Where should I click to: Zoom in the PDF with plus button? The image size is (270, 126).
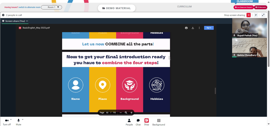[131, 113]
